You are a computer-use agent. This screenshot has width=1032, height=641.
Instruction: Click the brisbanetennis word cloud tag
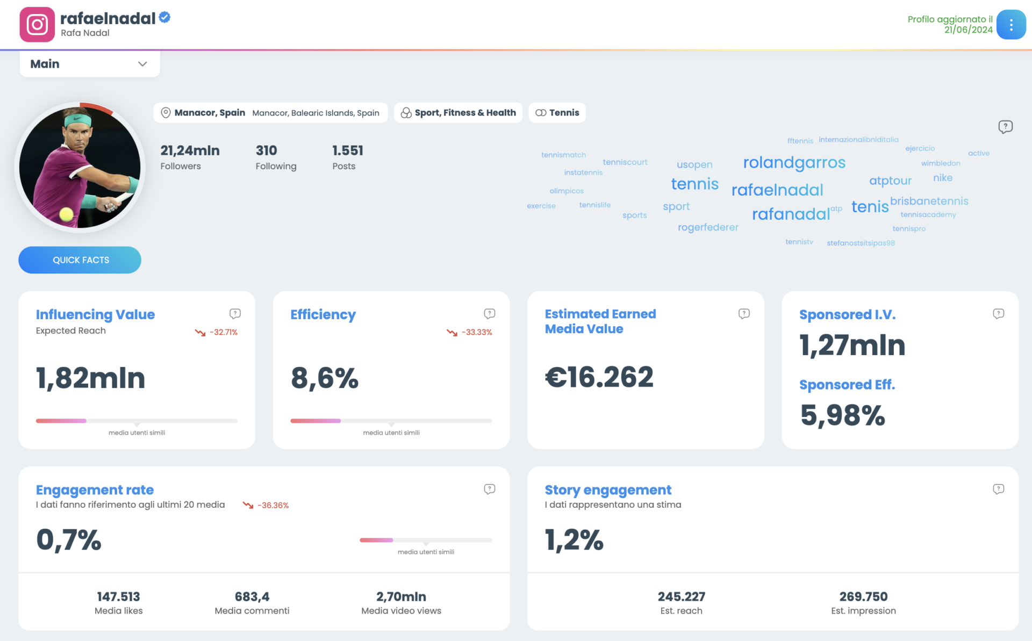tap(929, 201)
